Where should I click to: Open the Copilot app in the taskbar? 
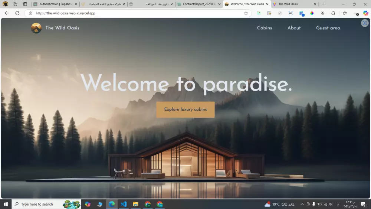pos(88,204)
